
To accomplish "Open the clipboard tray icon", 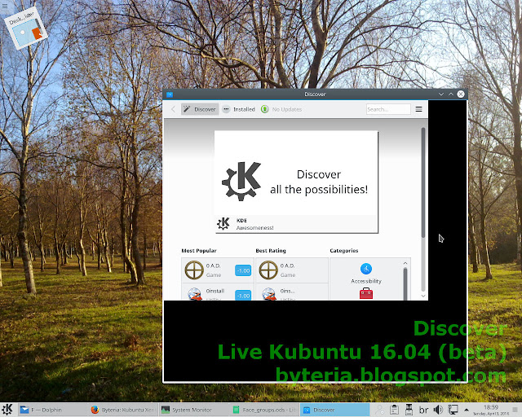I will point(394,410).
